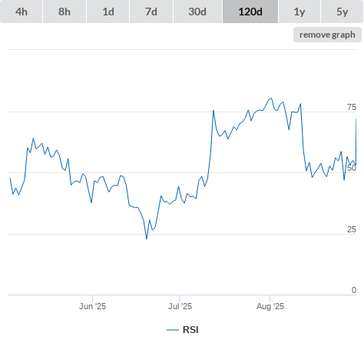Show the 5y time range

click(x=342, y=12)
